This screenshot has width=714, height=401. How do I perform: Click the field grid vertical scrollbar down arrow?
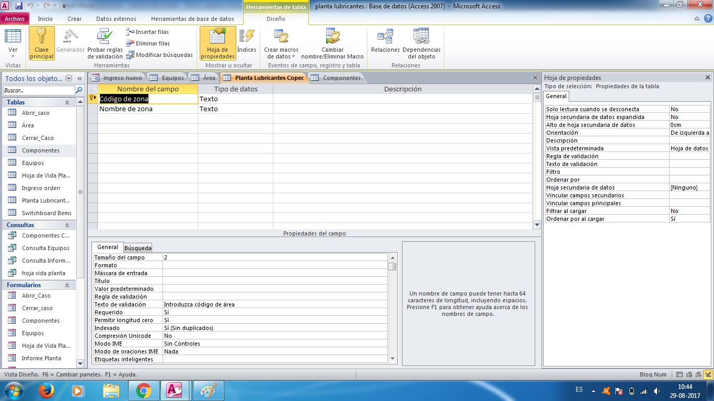[x=537, y=225]
